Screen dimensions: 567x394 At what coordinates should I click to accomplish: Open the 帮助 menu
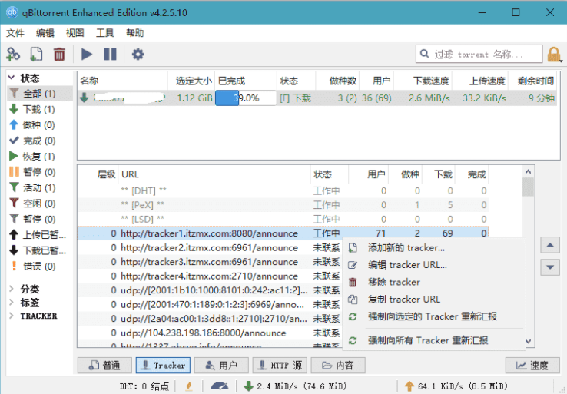click(134, 33)
